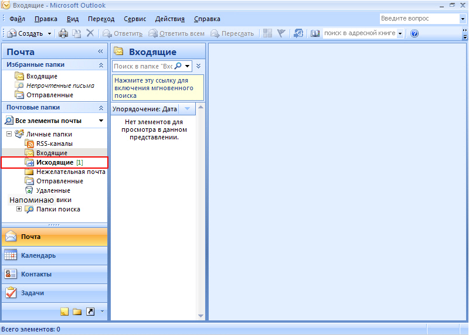
Task: Open the configure buttons arrow at bottom
Action: [102, 312]
